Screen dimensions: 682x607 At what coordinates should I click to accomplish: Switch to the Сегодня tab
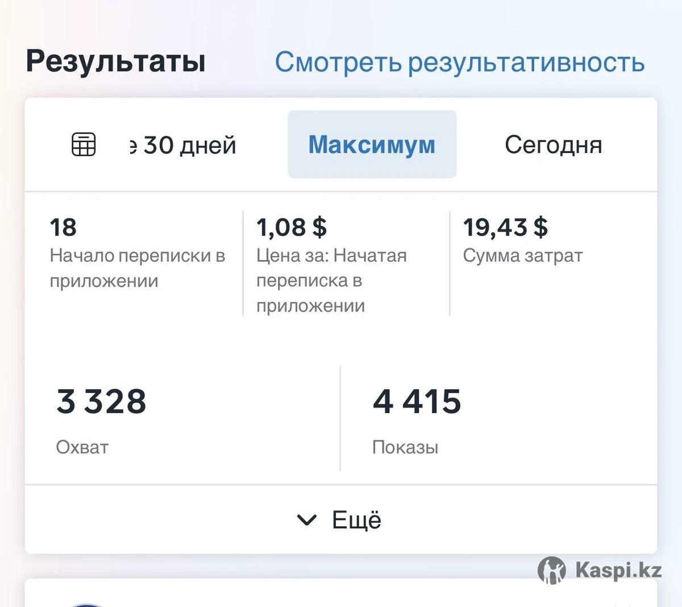pos(553,145)
